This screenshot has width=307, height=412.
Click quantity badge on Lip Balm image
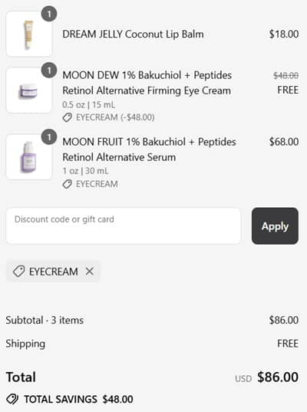[x=49, y=14]
